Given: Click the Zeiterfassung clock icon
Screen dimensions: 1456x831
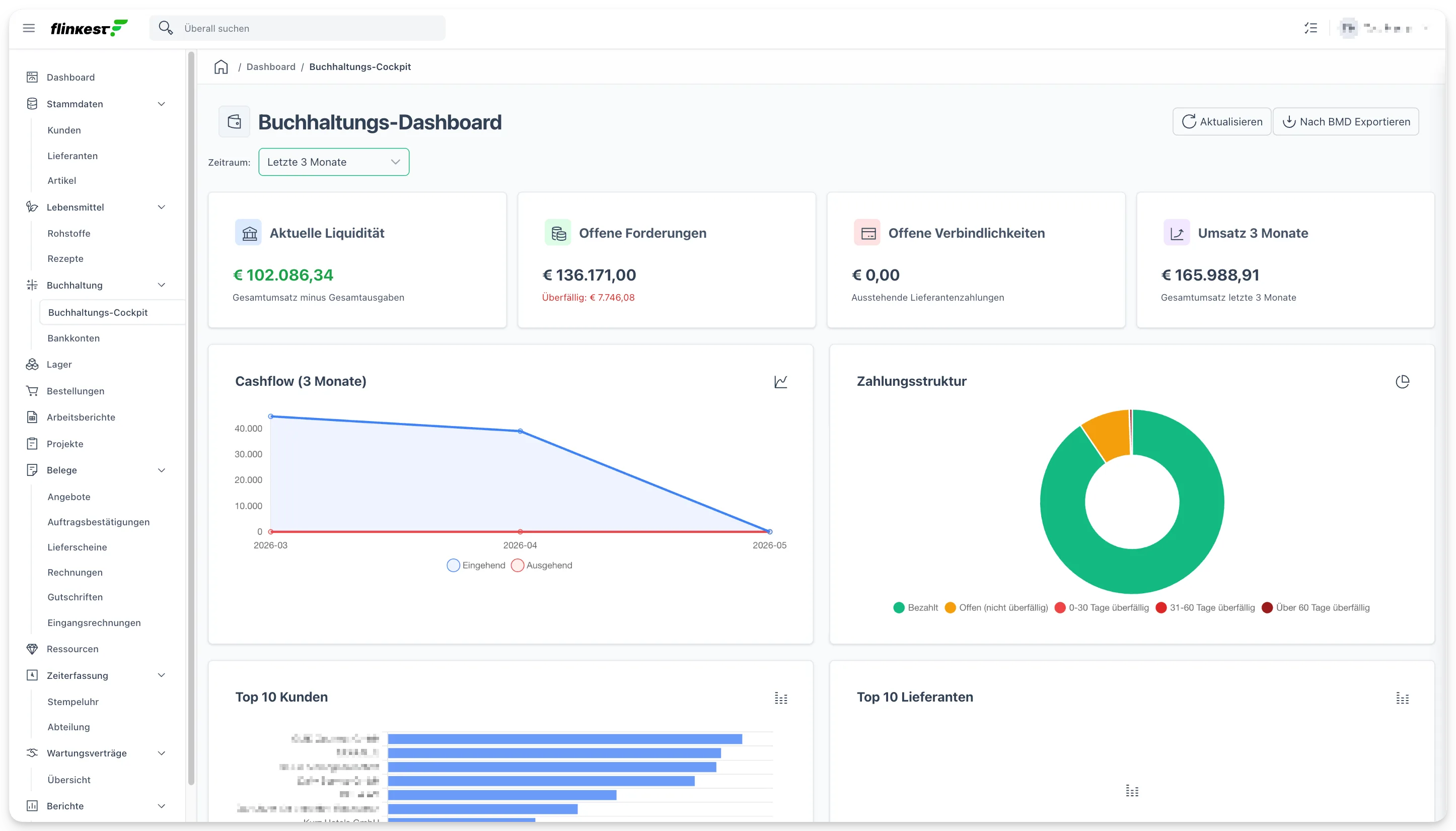Looking at the screenshot, I should pyautogui.click(x=32, y=675).
